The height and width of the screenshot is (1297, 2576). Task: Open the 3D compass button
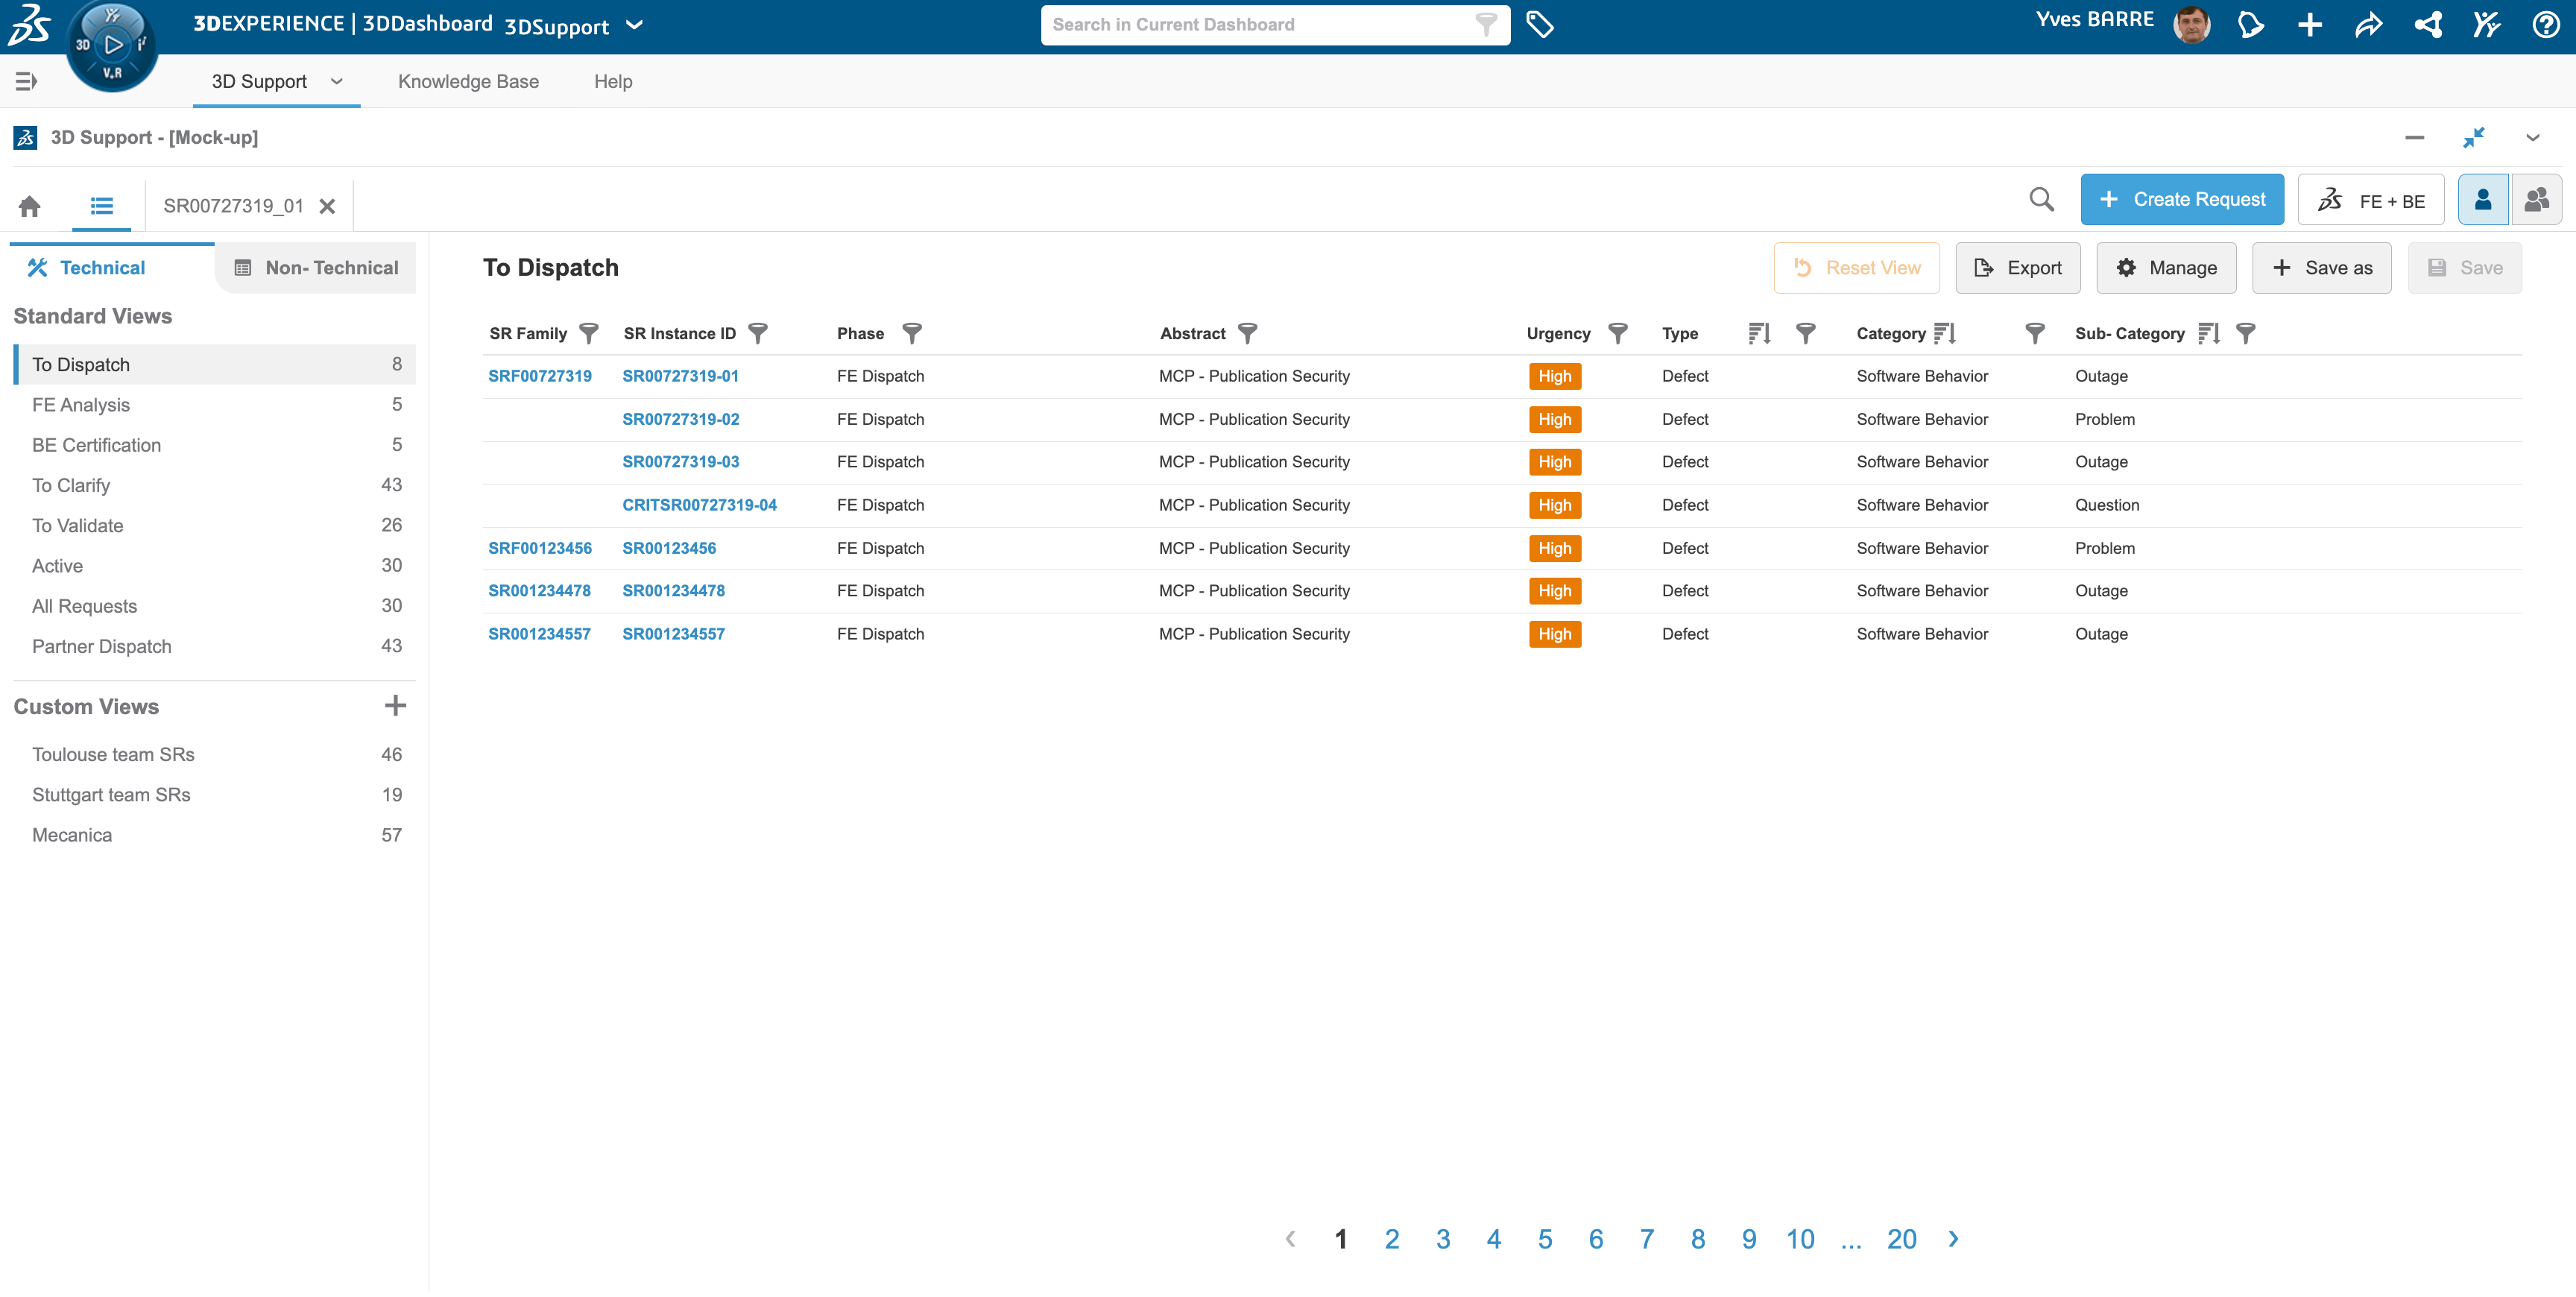click(112, 45)
